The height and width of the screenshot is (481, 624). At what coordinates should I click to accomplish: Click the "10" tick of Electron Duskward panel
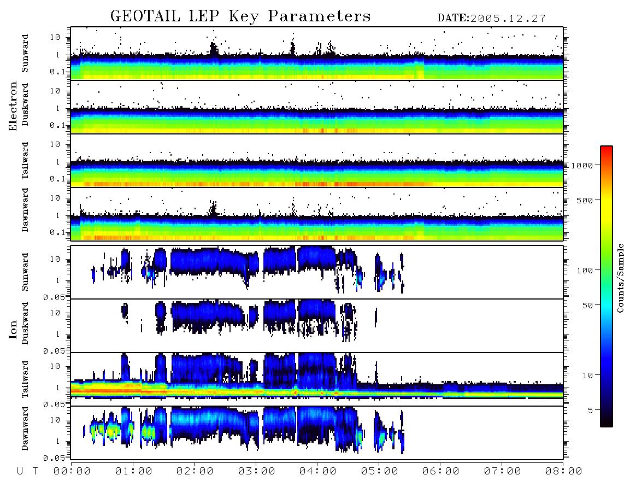(55, 91)
